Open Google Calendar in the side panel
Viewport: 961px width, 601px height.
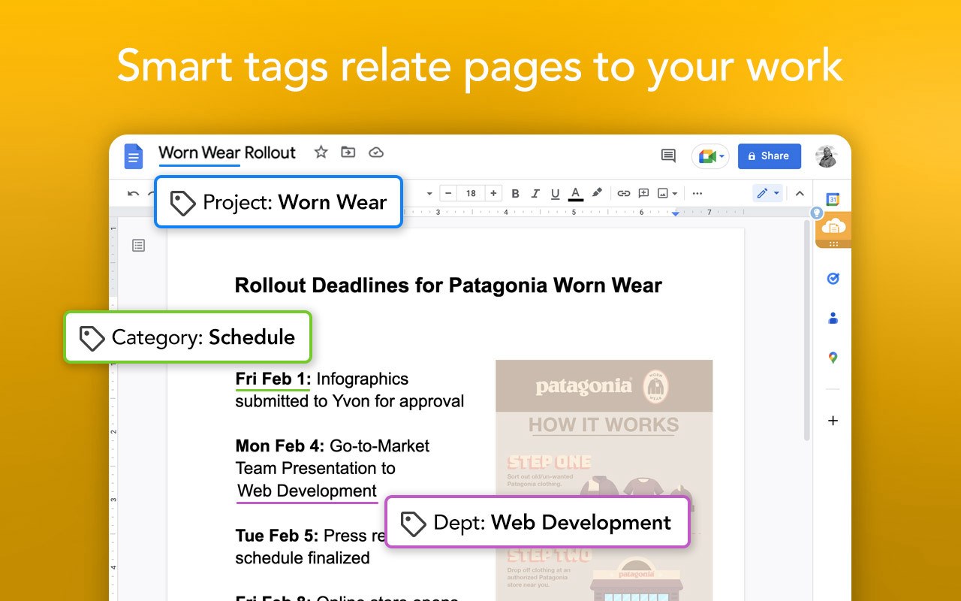tap(833, 199)
